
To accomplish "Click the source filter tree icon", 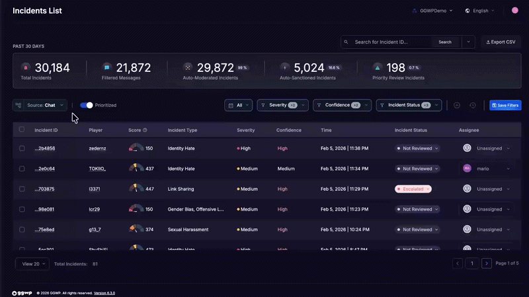I will coord(19,105).
